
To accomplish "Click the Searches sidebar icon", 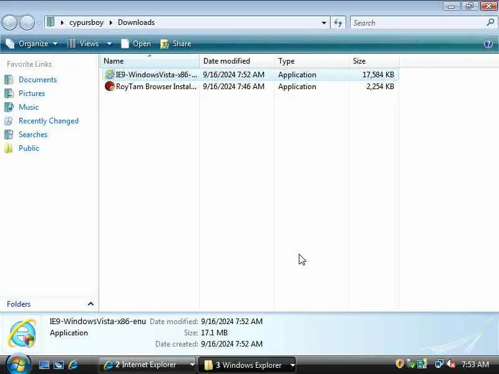I will point(9,135).
